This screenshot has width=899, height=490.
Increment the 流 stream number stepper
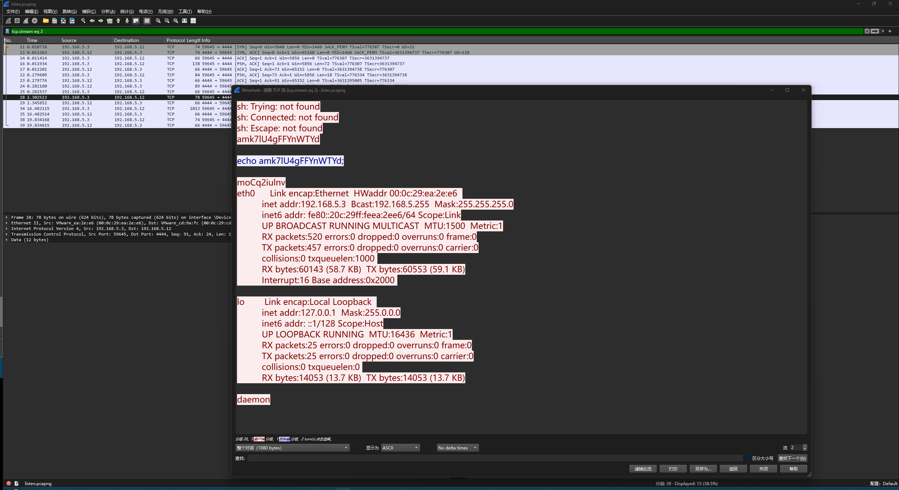tap(804, 446)
